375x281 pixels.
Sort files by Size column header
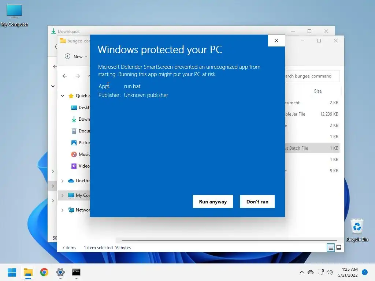click(x=318, y=91)
